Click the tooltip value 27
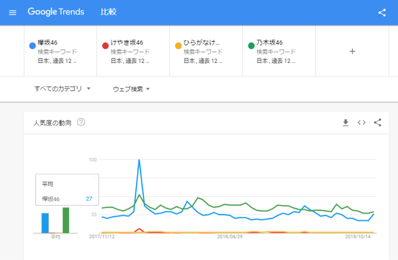This screenshot has height=260, width=398. coord(89,199)
